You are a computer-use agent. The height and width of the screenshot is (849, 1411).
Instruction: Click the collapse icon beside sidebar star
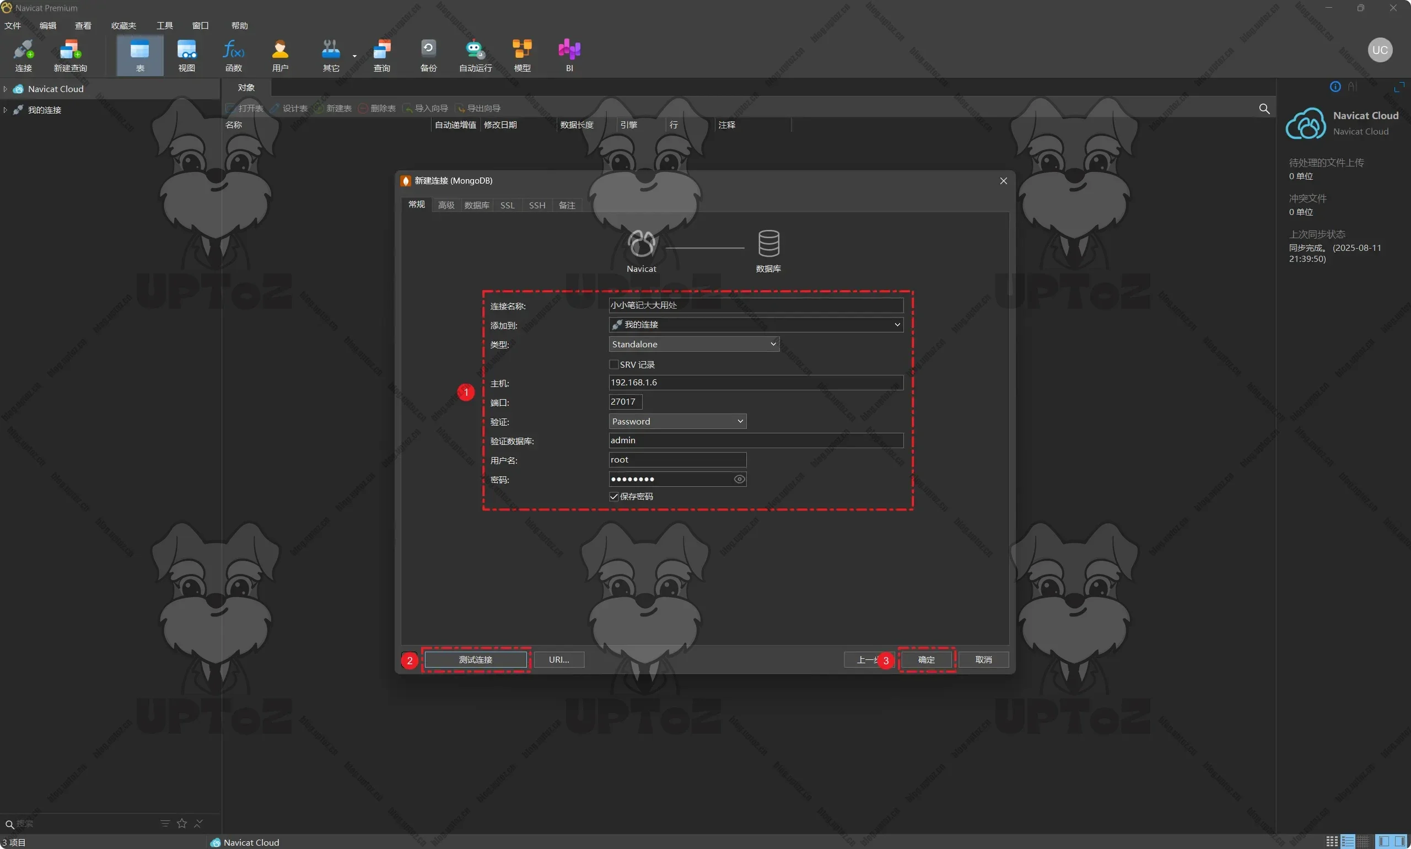[x=198, y=823]
